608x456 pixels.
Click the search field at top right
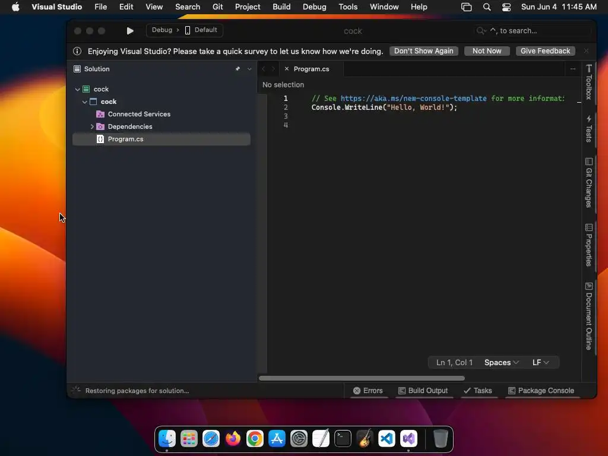tap(533, 31)
